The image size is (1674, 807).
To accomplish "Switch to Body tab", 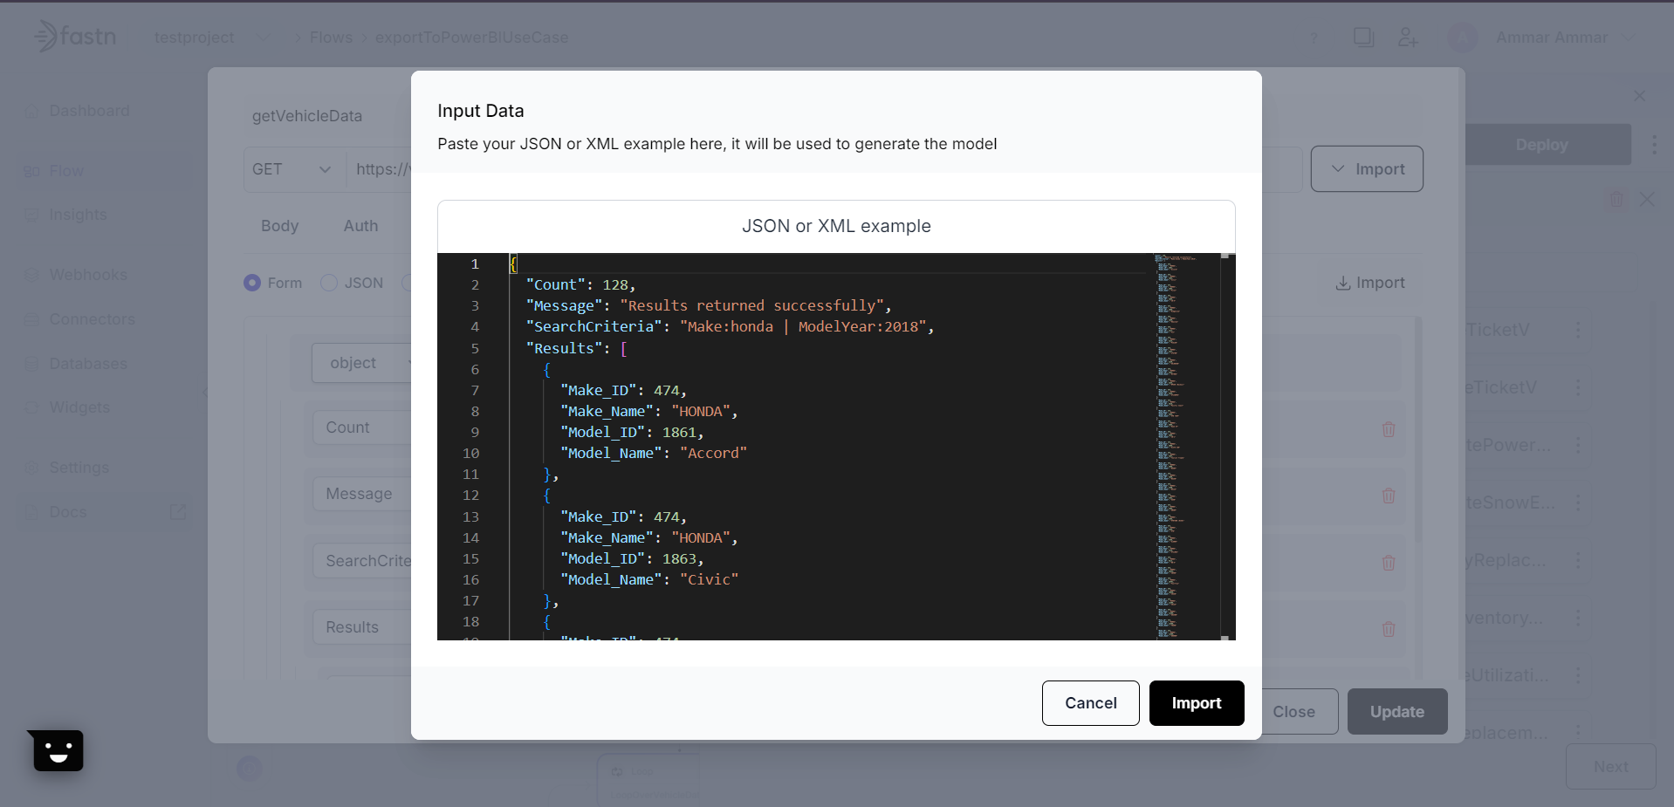I will (279, 226).
